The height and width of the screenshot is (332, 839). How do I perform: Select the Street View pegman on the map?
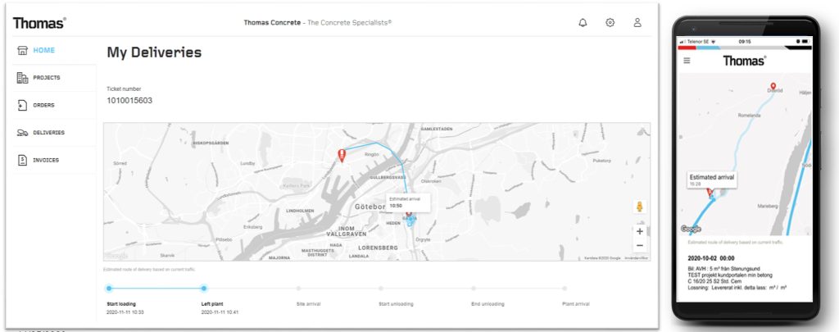639,206
